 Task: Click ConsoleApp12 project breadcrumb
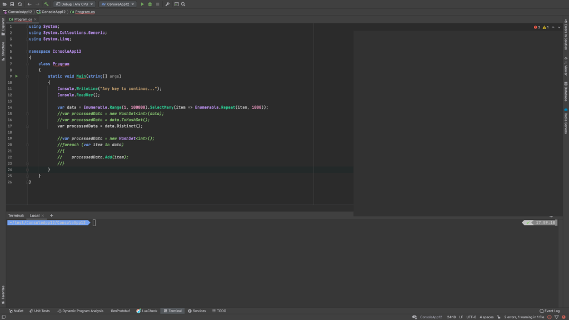pos(51,12)
